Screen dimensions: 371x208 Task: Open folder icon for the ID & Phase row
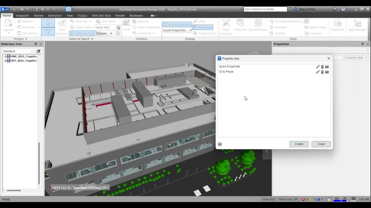[327, 72]
